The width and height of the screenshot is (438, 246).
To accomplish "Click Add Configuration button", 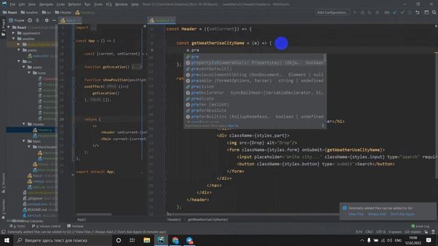I will tap(333, 12).
